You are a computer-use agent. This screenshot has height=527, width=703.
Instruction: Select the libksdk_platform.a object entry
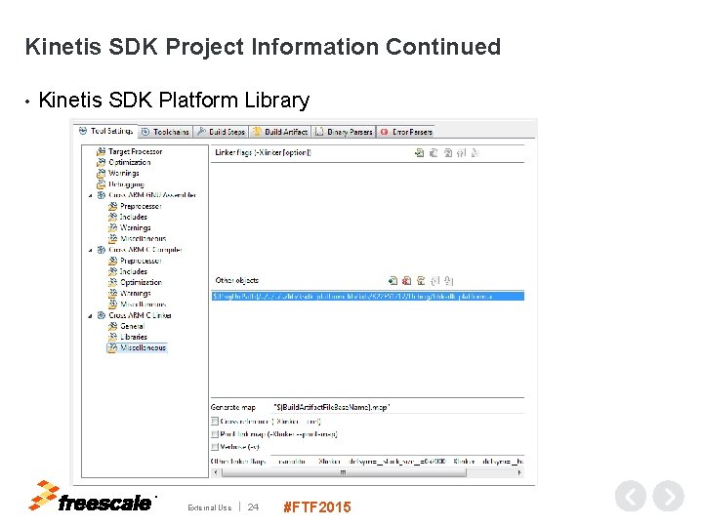(x=368, y=297)
